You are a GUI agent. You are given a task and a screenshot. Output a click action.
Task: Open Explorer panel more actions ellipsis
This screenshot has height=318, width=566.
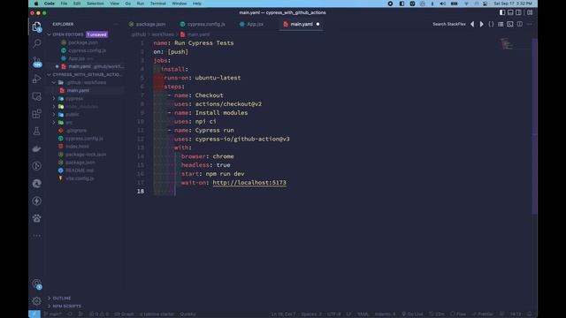pyautogui.click(x=116, y=24)
